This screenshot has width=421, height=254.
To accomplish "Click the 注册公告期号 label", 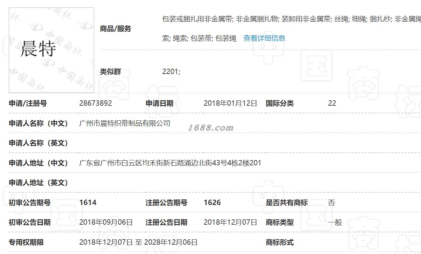I will pos(167,203).
